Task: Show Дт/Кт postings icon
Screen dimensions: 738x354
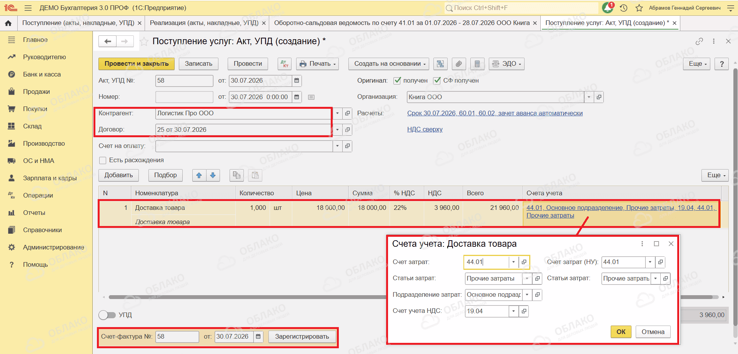Action: pos(285,64)
